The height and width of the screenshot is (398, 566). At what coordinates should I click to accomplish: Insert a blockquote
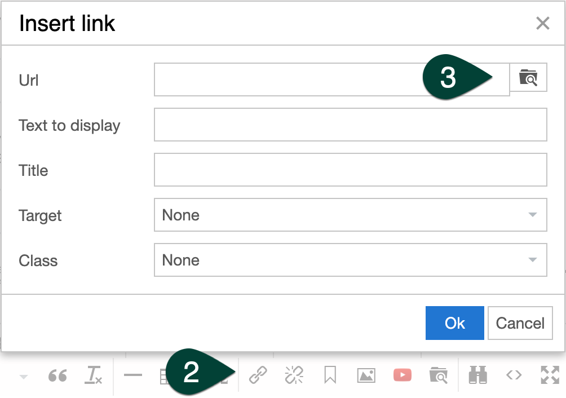(x=57, y=375)
